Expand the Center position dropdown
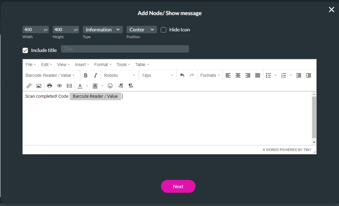Viewport: 339px width, 206px height. point(141,30)
